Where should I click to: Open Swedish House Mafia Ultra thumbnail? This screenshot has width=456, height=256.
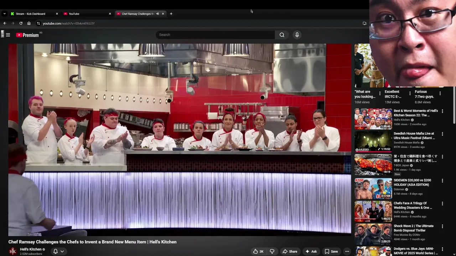(373, 142)
